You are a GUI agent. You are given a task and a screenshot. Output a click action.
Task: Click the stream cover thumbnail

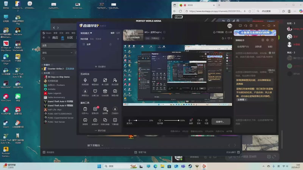133,35
